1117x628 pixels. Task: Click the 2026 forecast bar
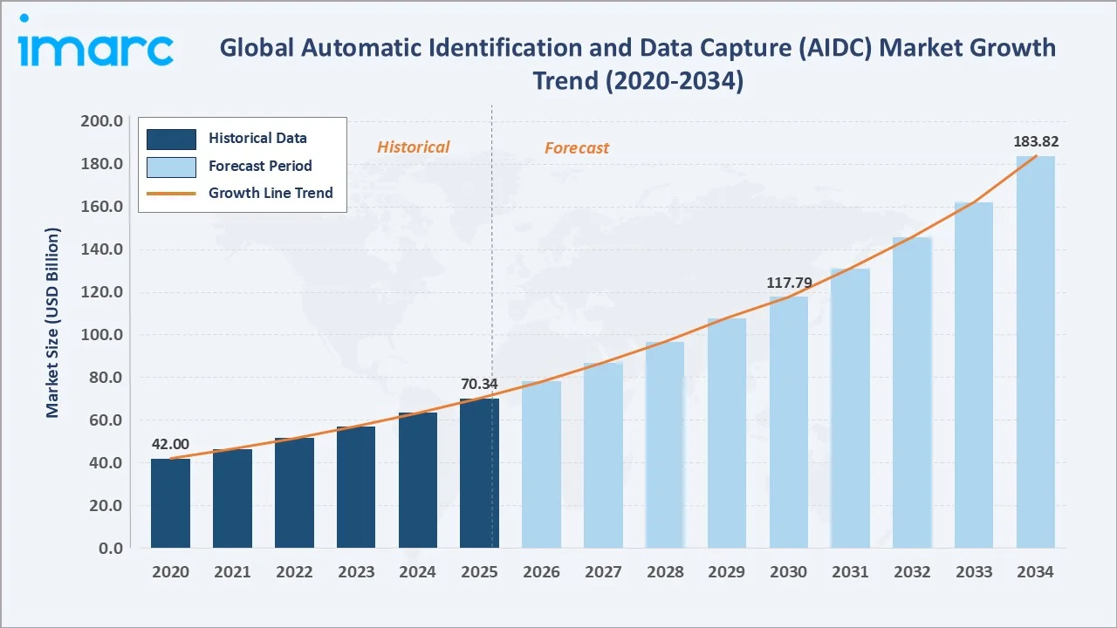pos(541,464)
